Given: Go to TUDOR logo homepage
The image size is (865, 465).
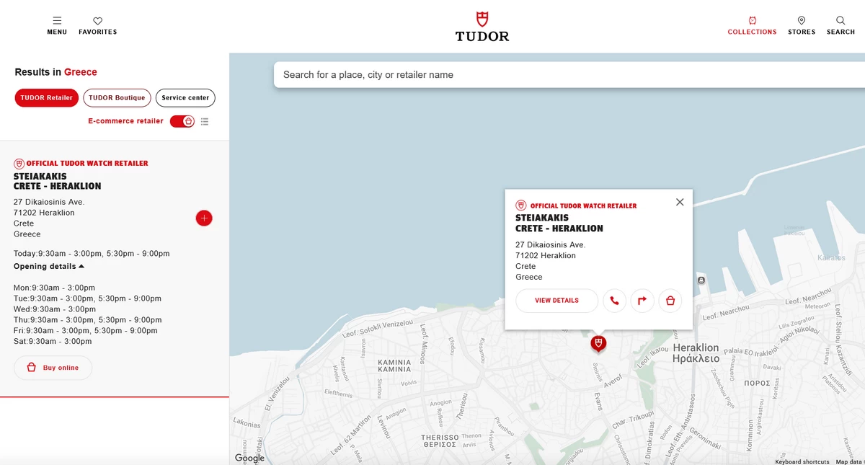Looking at the screenshot, I should tap(482, 26).
